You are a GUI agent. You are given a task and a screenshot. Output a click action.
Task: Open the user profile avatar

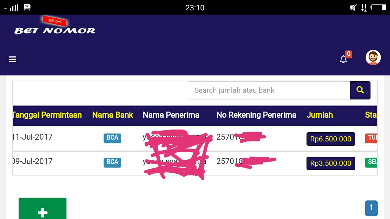click(x=373, y=57)
